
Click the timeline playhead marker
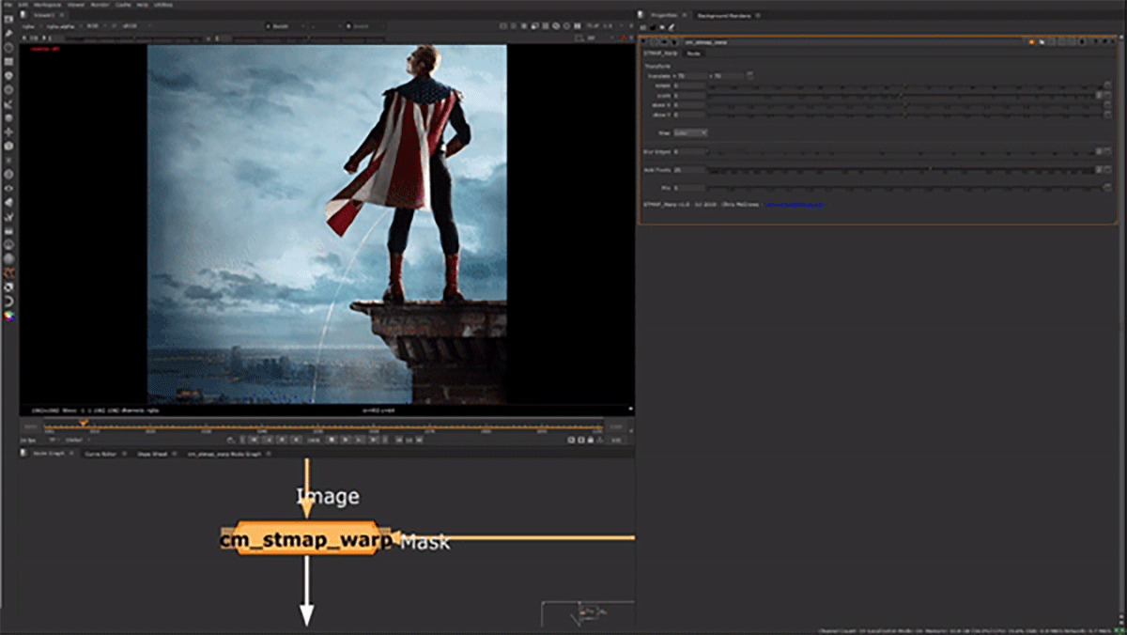83,424
